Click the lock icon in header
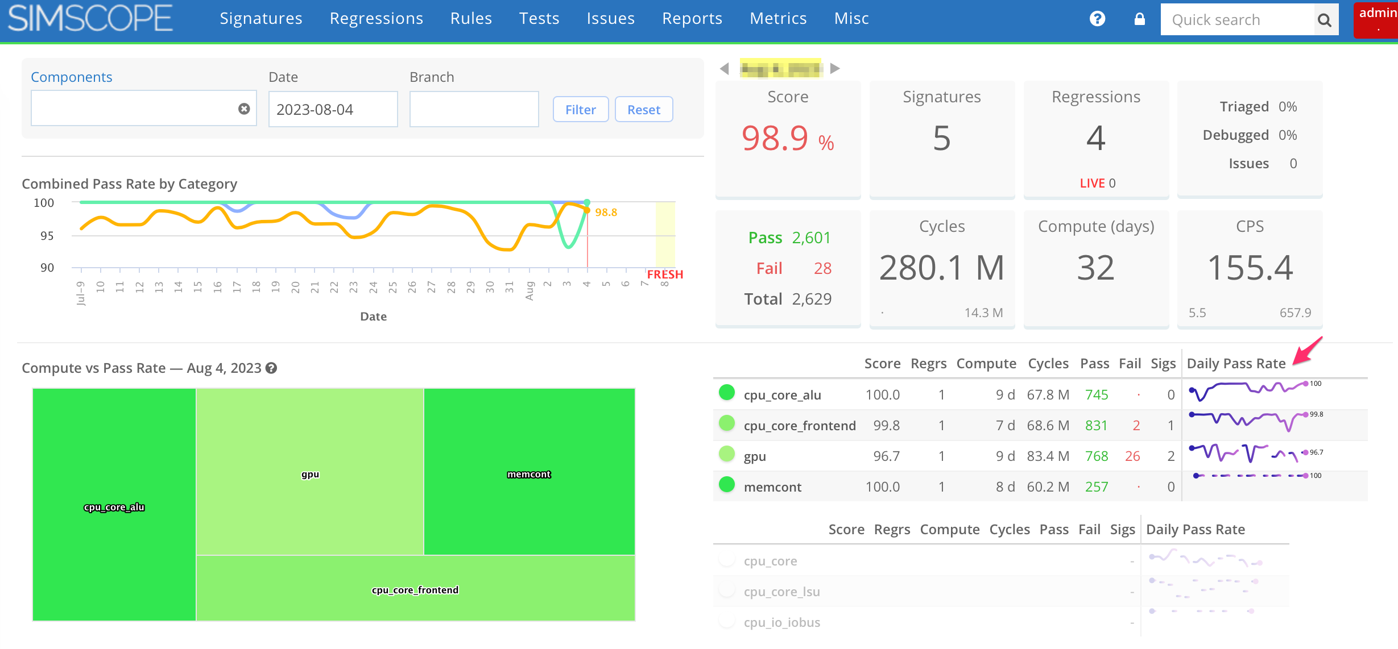This screenshot has height=649, width=1398. pyautogui.click(x=1139, y=19)
